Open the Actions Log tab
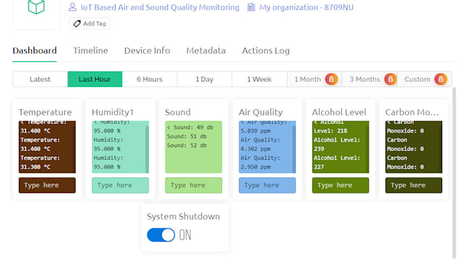 [265, 51]
